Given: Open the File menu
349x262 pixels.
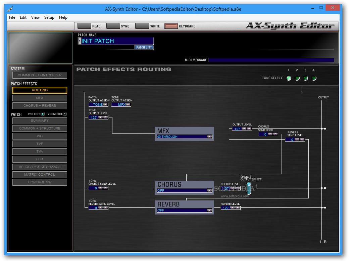Looking at the screenshot, I should (12, 17).
